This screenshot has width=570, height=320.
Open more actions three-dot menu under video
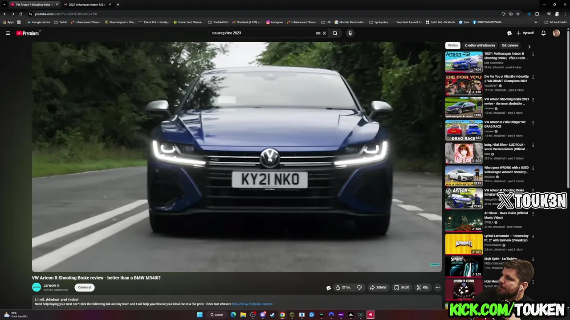pyautogui.click(x=438, y=288)
